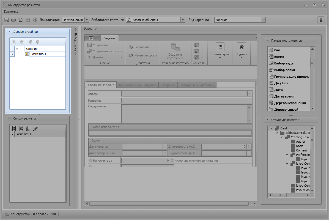
Task: Click the pencil edit icon in Список разметок
Action: coord(35,129)
